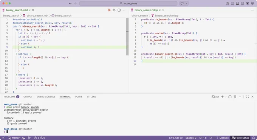Change indentation via Spaces: 2
Image resolution: width=257 pixels, height=140 pixels.
191,138
